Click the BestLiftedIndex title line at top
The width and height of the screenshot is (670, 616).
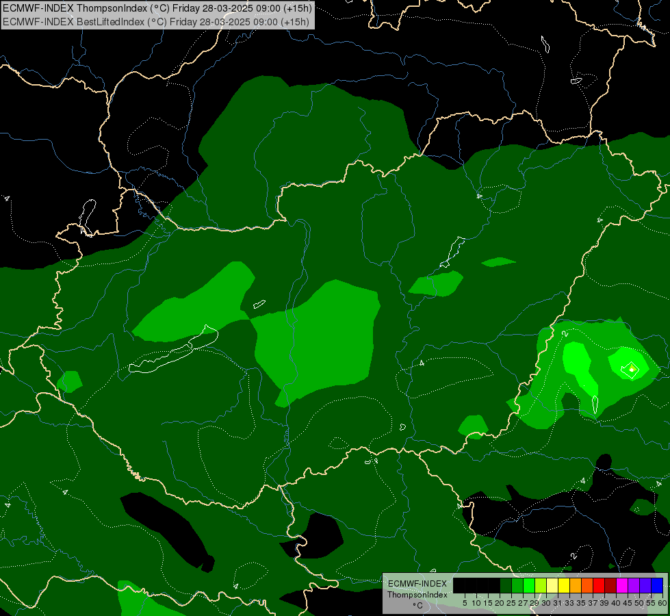tap(156, 22)
